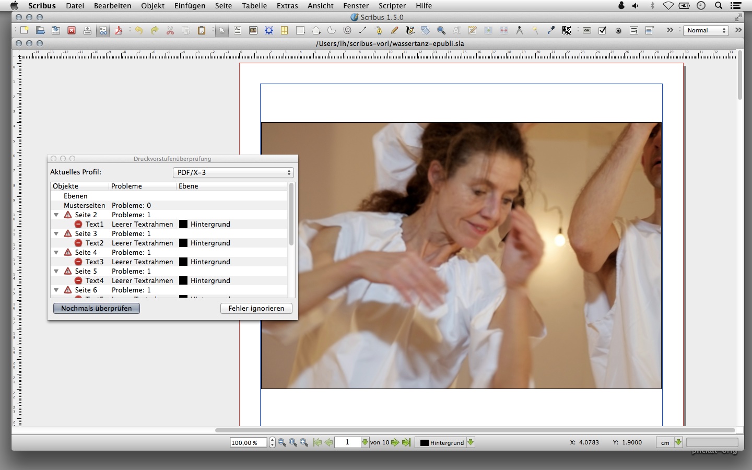
Task: Open the PDF/X-3 profile dropdown
Action: (x=233, y=172)
